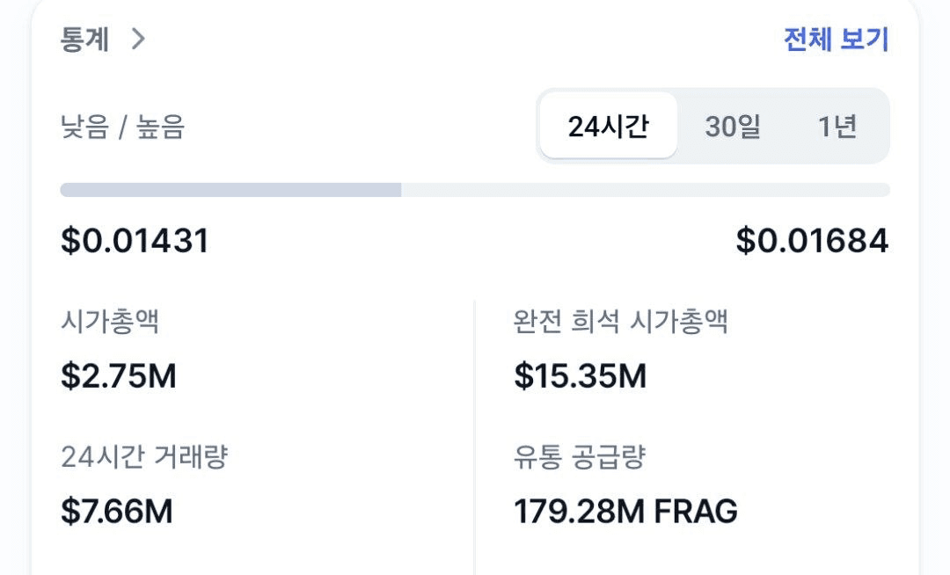Click the low price $0.01431

(135, 241)
